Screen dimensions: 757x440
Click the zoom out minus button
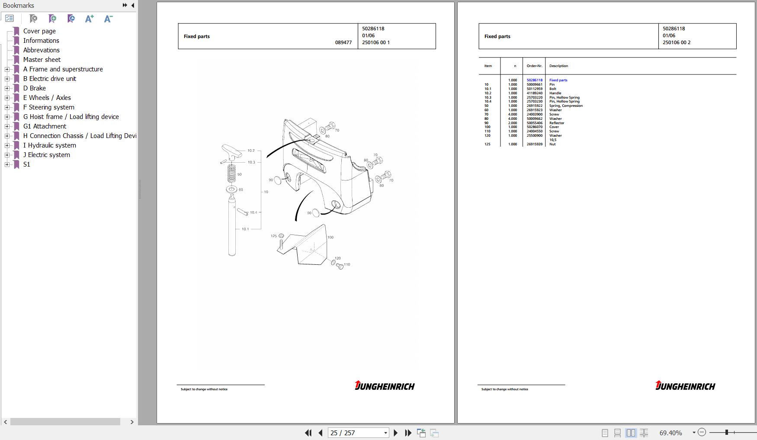(x=702, y=432)
